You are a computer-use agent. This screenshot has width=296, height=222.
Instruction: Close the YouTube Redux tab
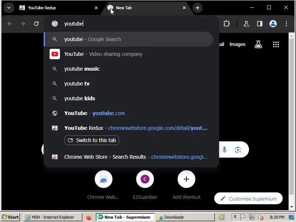click(96, 8)
